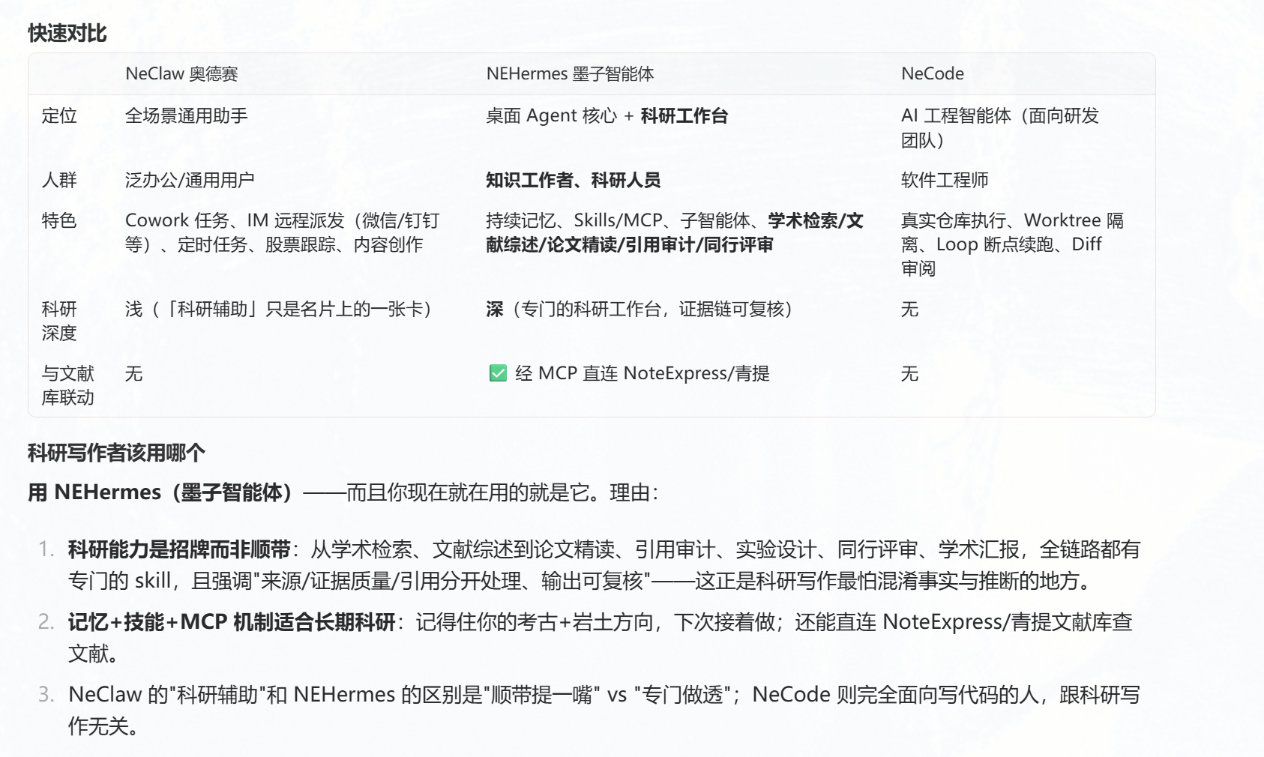Select the 人群 row label
1264x757 pixels.
(x=59, y=180)
